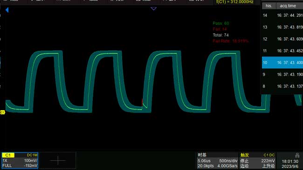Click the f(C1) frequency counter readout
The image size is (303, 170).
point(234,2)
